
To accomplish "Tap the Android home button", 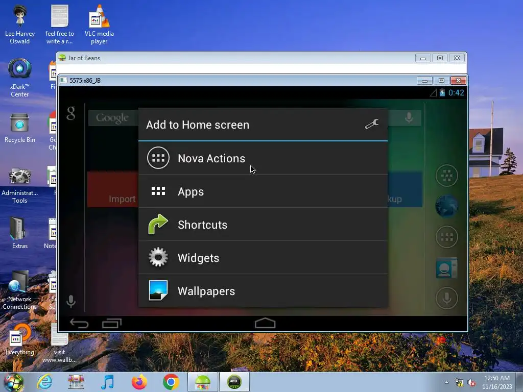I will [265, 323].
